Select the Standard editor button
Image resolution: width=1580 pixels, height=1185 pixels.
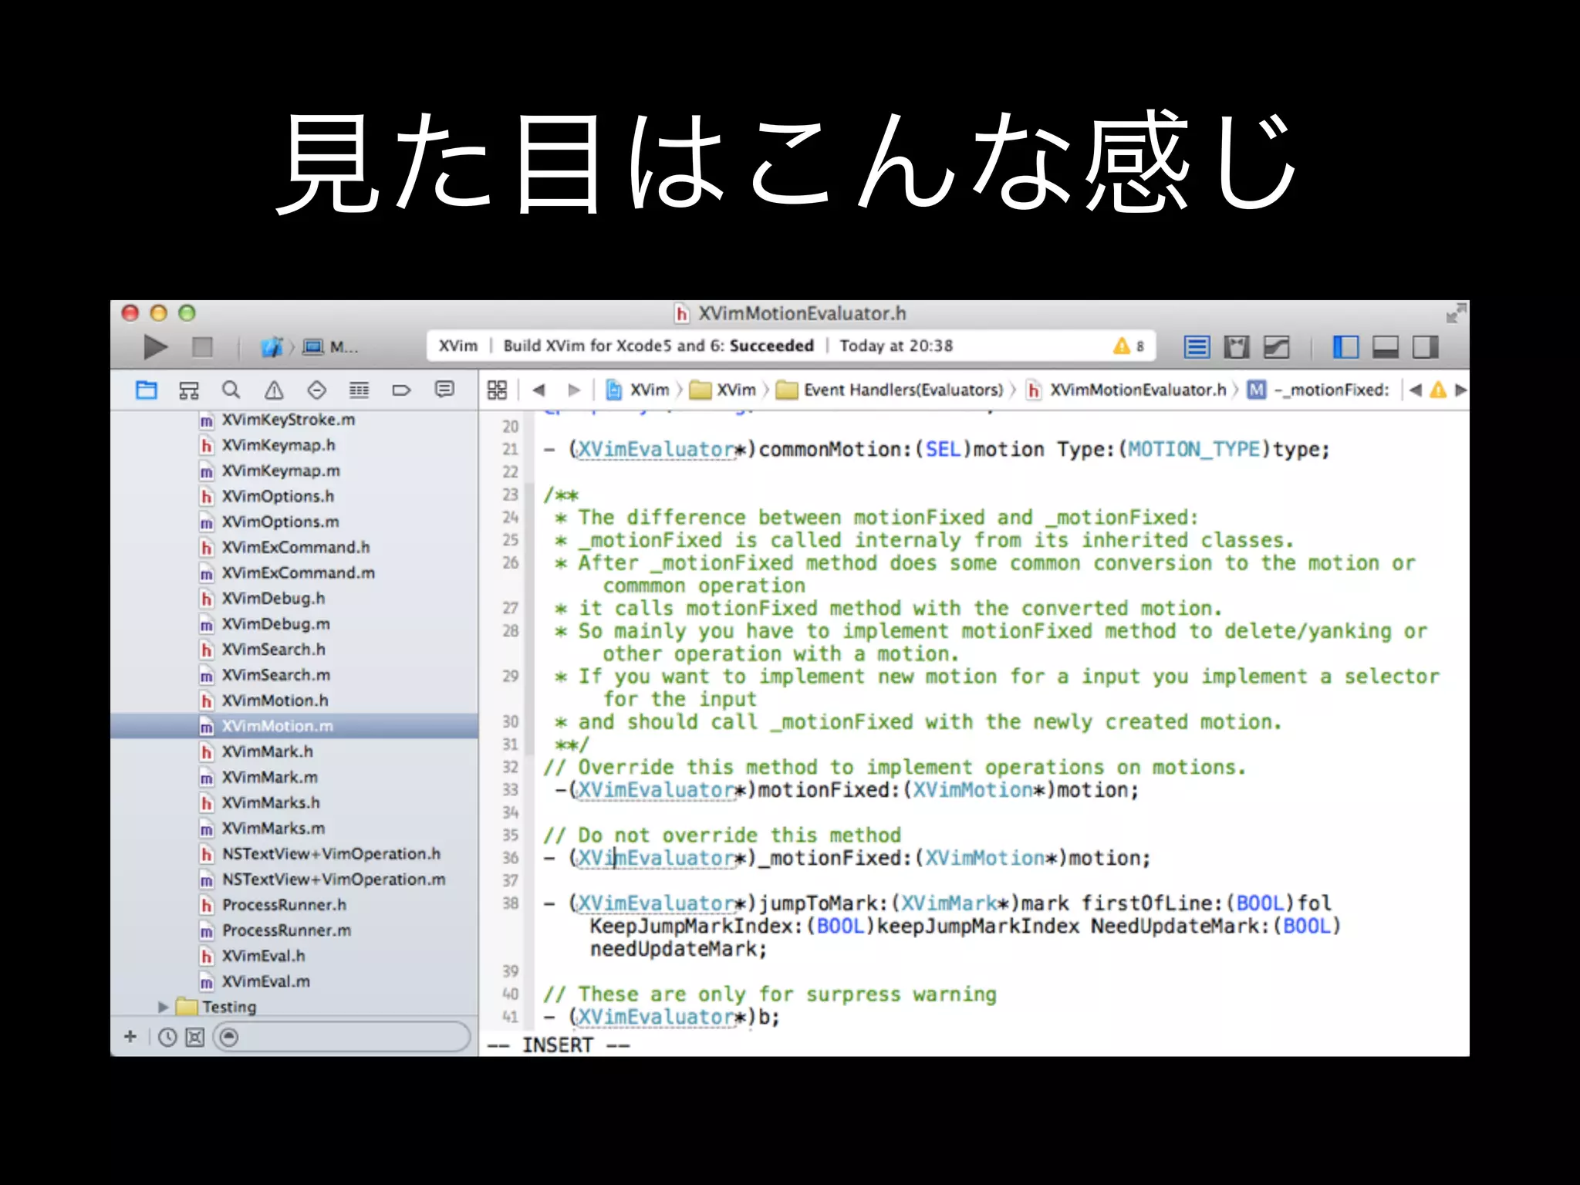click(x=1197, y=347)
